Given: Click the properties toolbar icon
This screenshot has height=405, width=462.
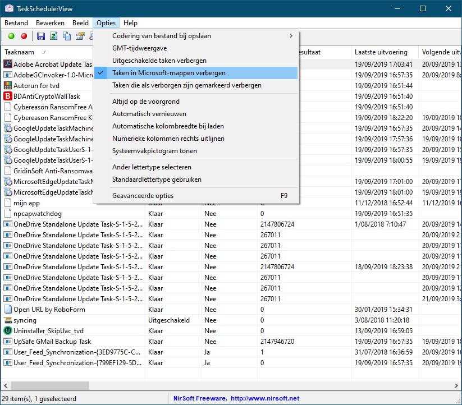Looking at the screenshot, I should click(80, 36).
